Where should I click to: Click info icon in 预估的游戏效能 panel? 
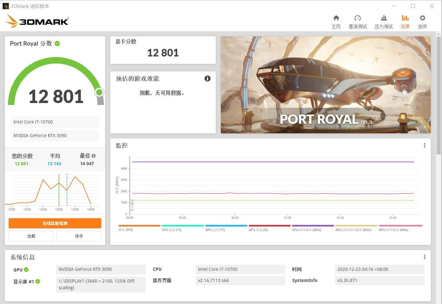207,78
